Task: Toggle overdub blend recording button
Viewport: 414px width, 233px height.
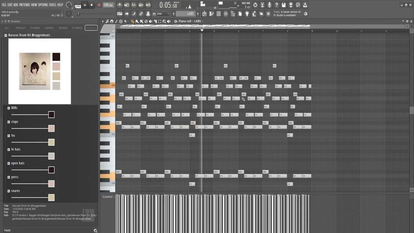Action: [x=141, y=5]
